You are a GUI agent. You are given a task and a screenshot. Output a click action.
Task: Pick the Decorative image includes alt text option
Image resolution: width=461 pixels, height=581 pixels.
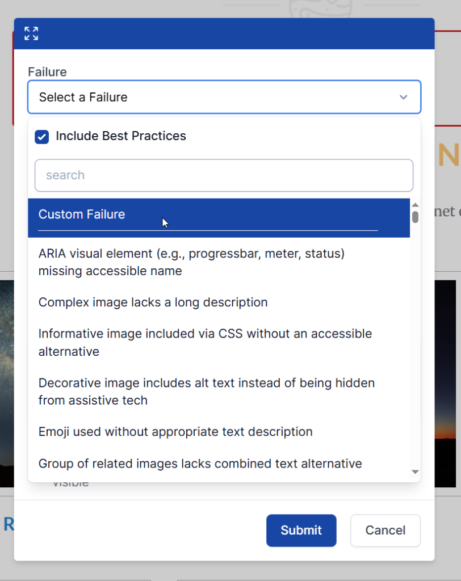pyautogui.click(x=206, y=391)
